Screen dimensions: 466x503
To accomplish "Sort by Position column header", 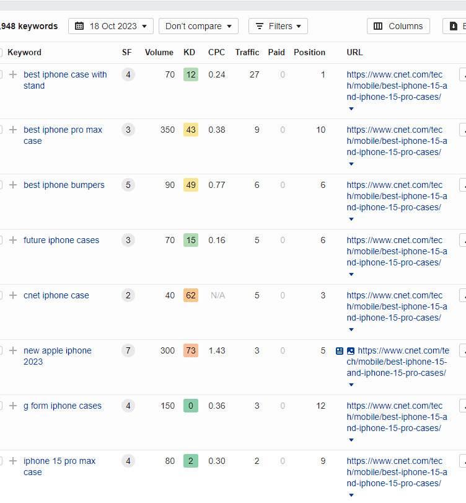I will [x=309, y=52].
